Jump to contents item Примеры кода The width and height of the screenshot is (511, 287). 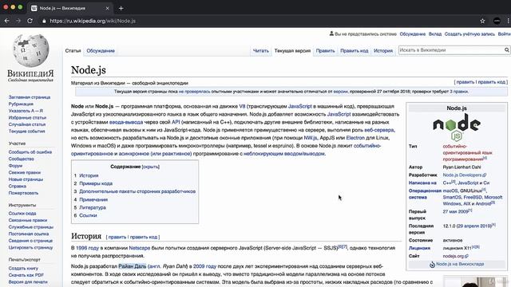[x=96, y=183]
